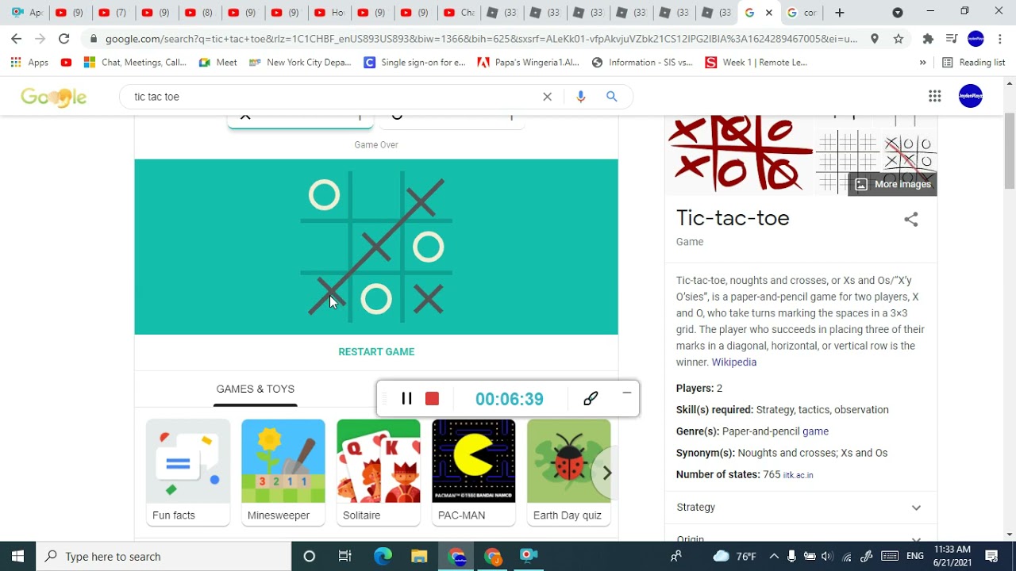Click the address bar URL
This screenshot has height=571, width=1016.
tap(481, 39)
